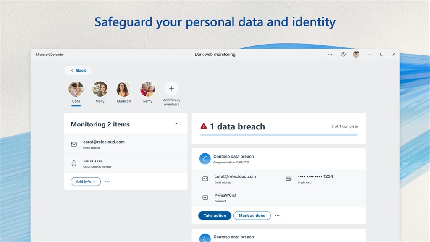Select Cora's profile picture

tap(76, 89)
